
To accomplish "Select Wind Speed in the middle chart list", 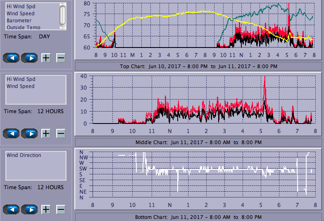I will (x=21, y=86).
